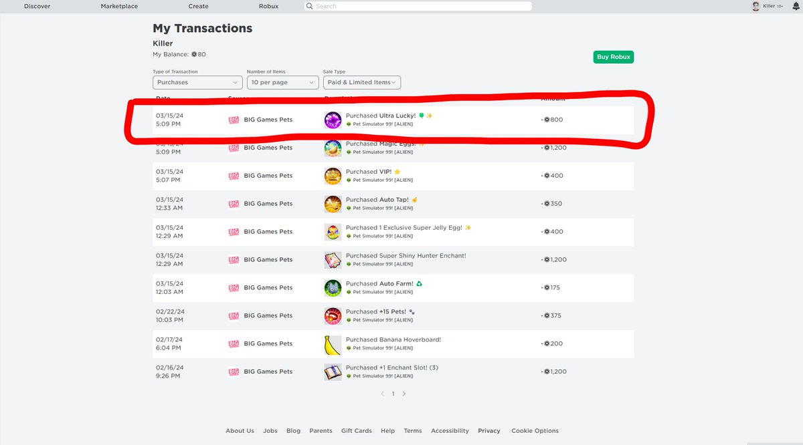Click Purchased Banana Hoverboard! text

(x=393, y=339)
